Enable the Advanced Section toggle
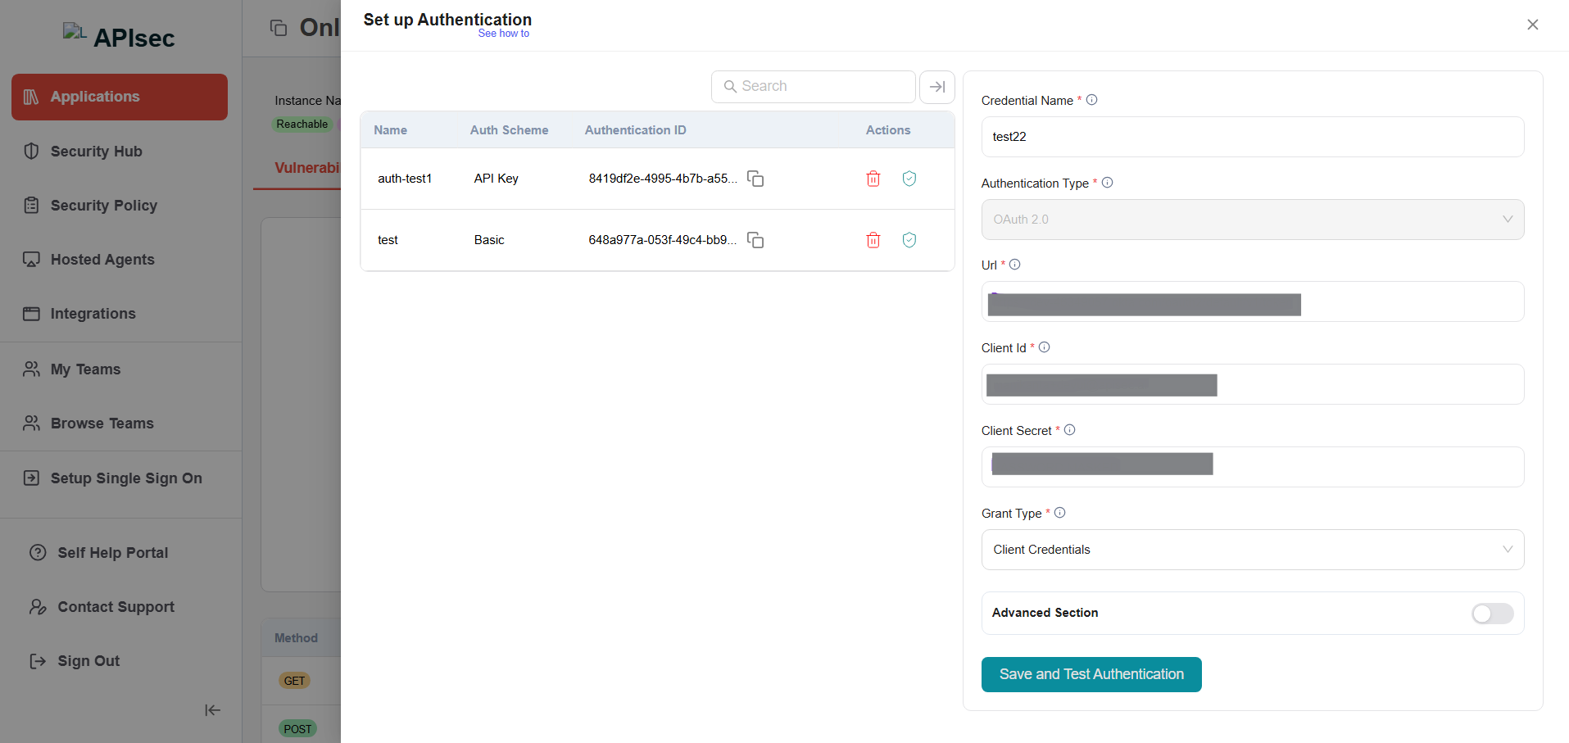The width and height of the screenshot is (1569, 743). coord(1491,614)
